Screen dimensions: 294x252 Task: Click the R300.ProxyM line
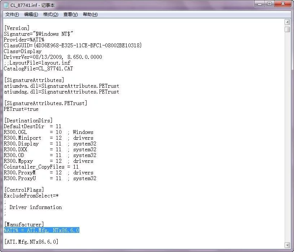(49, 173)
